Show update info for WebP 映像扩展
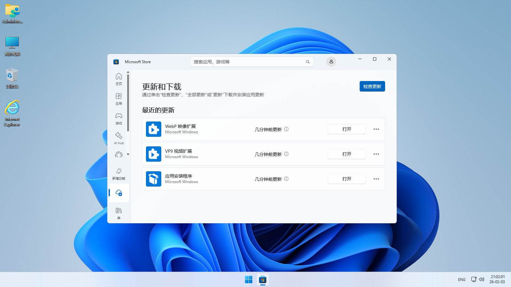511x287 pixels. [286, 129]
